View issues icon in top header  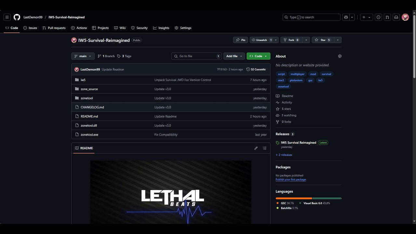[378, 17]
